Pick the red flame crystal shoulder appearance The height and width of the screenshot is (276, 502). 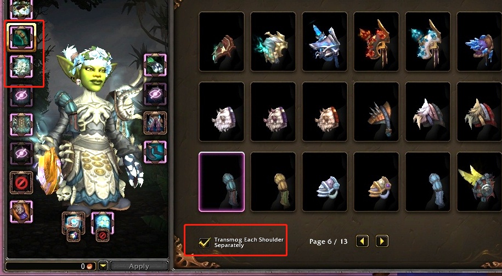[x=376, y=42]
